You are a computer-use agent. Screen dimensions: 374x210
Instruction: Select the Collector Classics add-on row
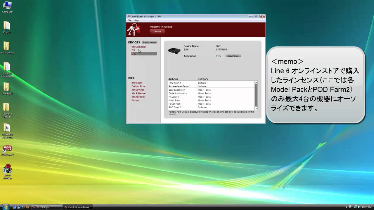tap(211, 93)
